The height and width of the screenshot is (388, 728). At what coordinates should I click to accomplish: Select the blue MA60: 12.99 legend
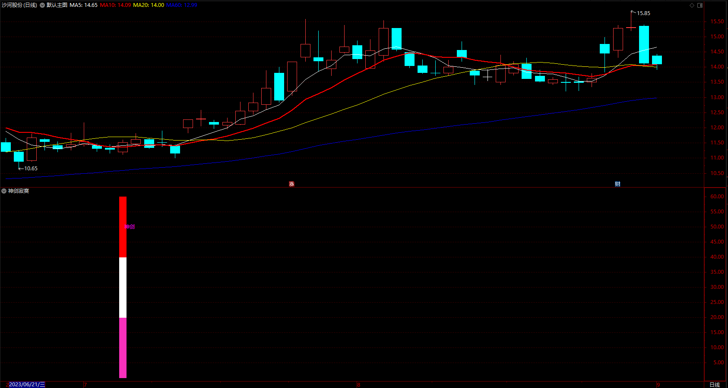182,5
